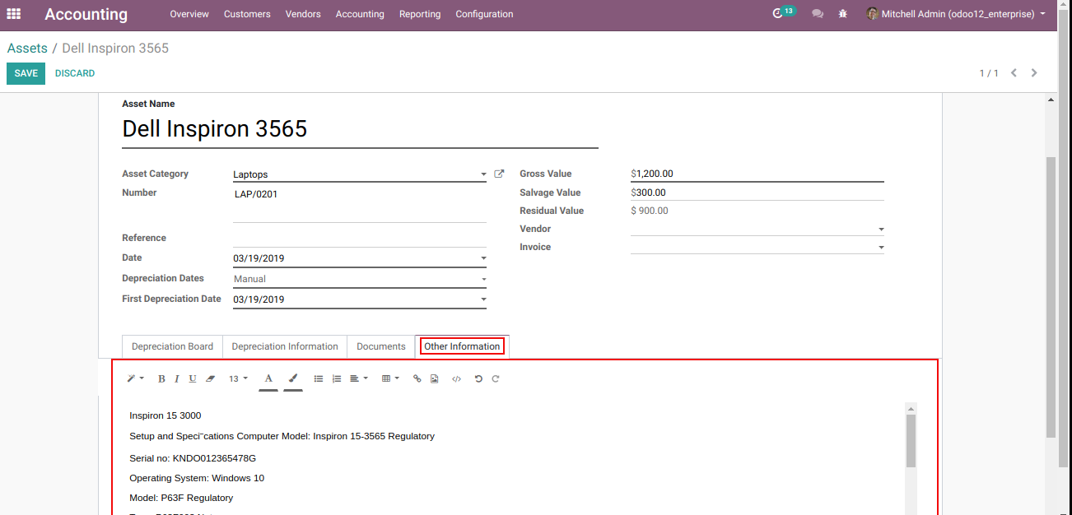Viewport: 1072px width, 515px height.
Task: Toggle underline formatting
Action: (193, 378)
